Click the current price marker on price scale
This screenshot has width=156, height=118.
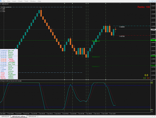tap(153, 29)
